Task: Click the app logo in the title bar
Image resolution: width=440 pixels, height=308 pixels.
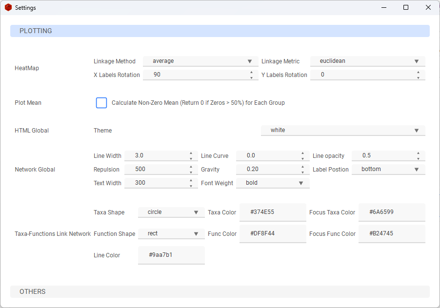Action: pos(8,7)
